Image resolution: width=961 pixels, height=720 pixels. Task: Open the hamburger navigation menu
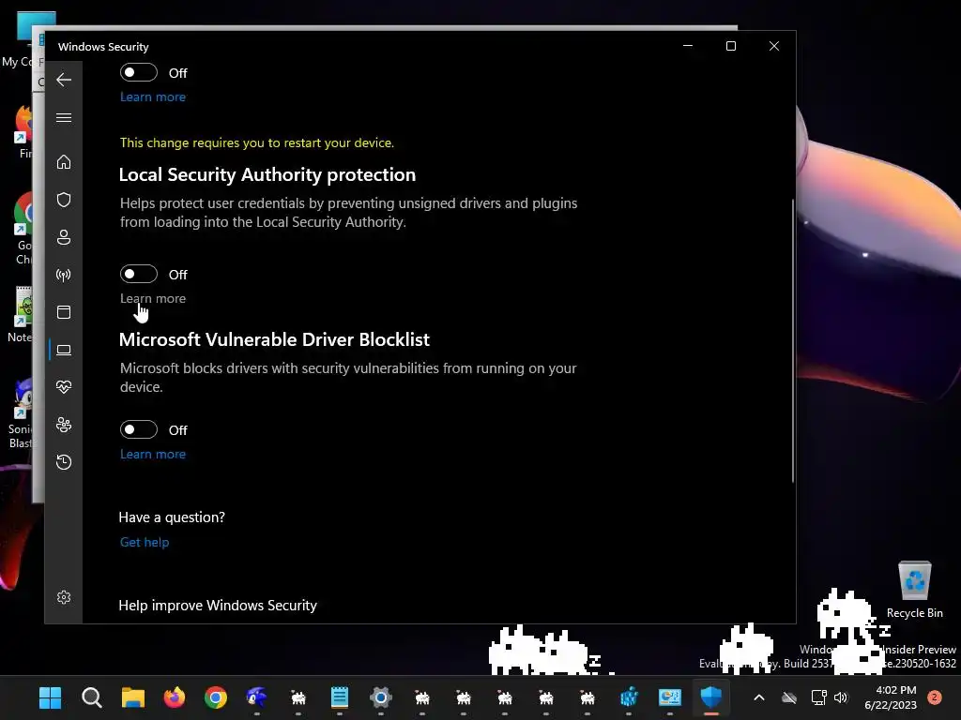click(x=64, y=117)
